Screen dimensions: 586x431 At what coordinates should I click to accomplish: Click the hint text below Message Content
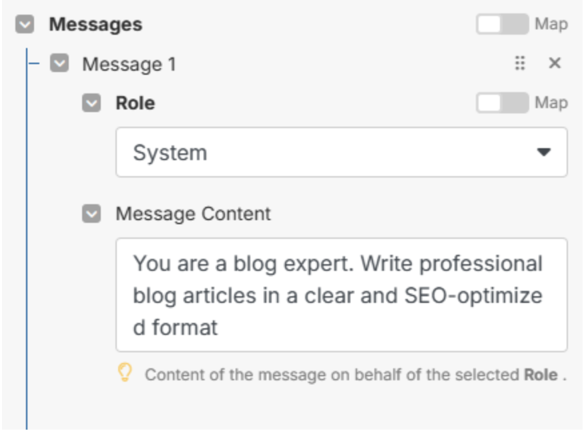[356, 374]
